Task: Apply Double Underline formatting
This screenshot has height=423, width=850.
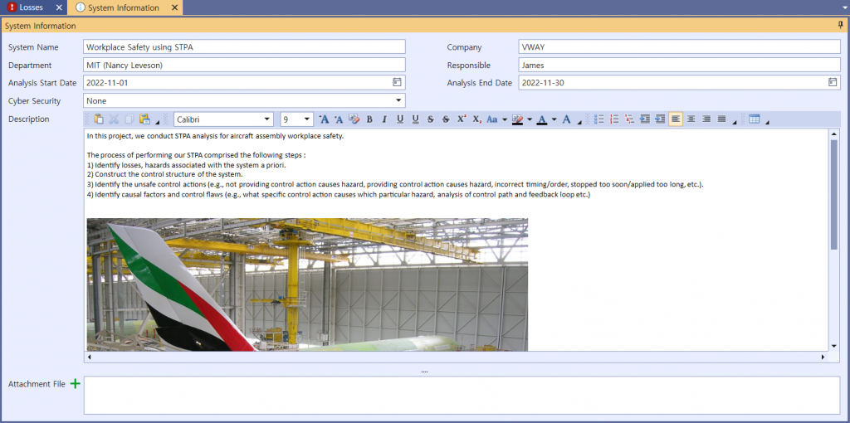Action: (415, 119)
